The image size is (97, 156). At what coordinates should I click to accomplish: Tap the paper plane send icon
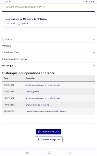click(x=38, y=139)
